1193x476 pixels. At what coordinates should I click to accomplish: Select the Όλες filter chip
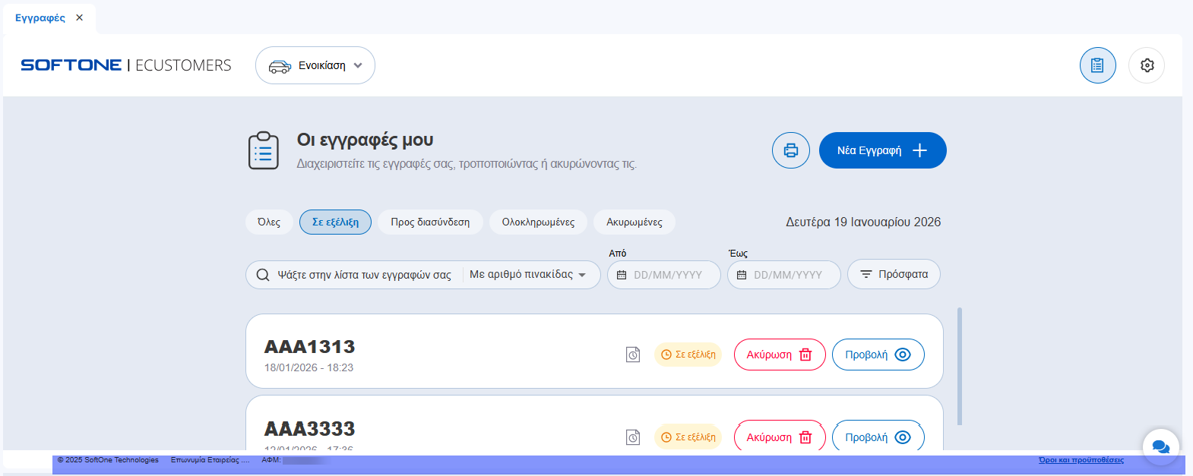[269, 222]
